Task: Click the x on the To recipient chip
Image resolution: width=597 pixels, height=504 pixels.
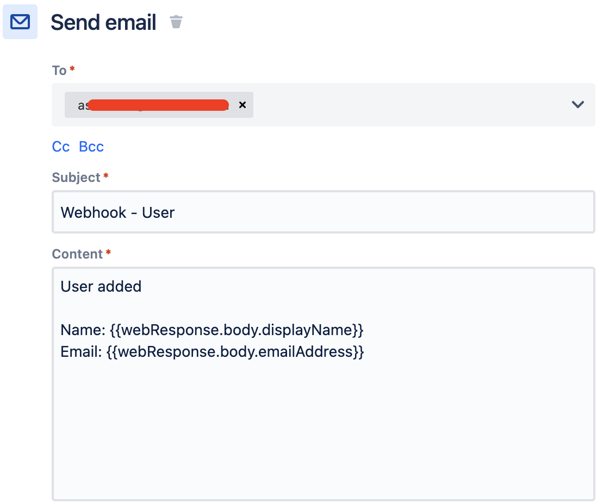Action: click(242, 105)
